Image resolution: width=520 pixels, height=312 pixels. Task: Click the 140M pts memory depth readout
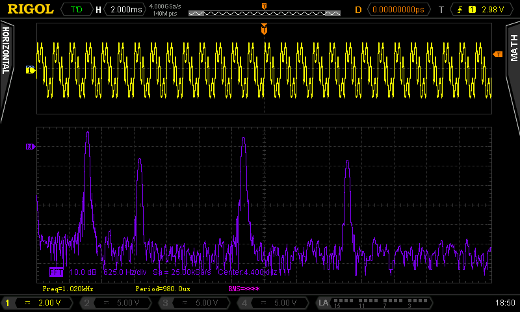pyautogui.click(x=165, y=14)
